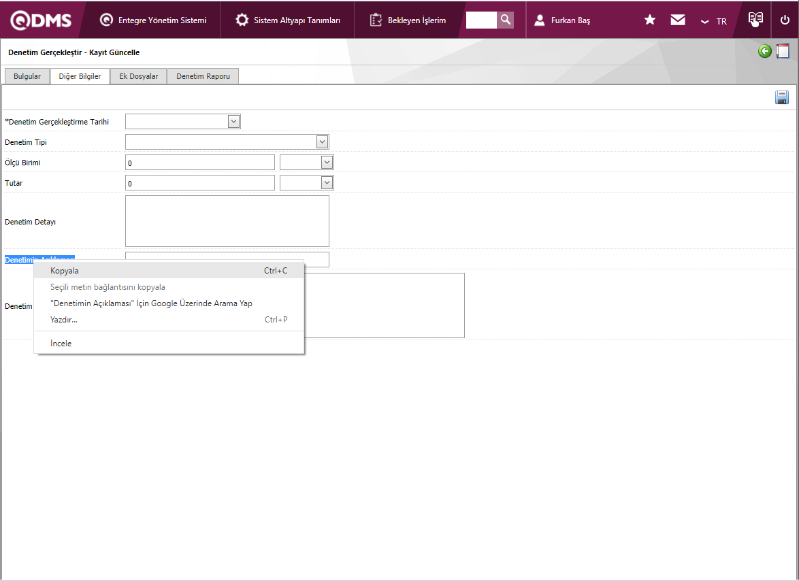The width and height of the screenshot is (799, 581).
Task: Select Kopyala from context menu
Action: point(65,271)
